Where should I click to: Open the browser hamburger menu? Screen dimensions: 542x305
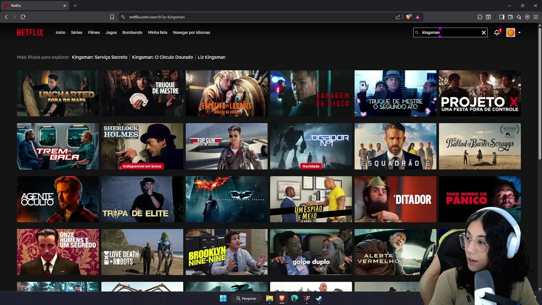[x=536, y=17]
